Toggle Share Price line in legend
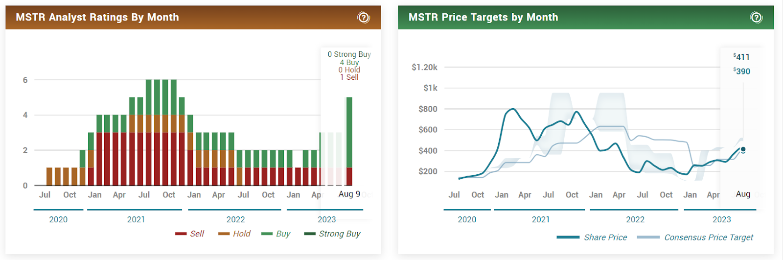 592,237
